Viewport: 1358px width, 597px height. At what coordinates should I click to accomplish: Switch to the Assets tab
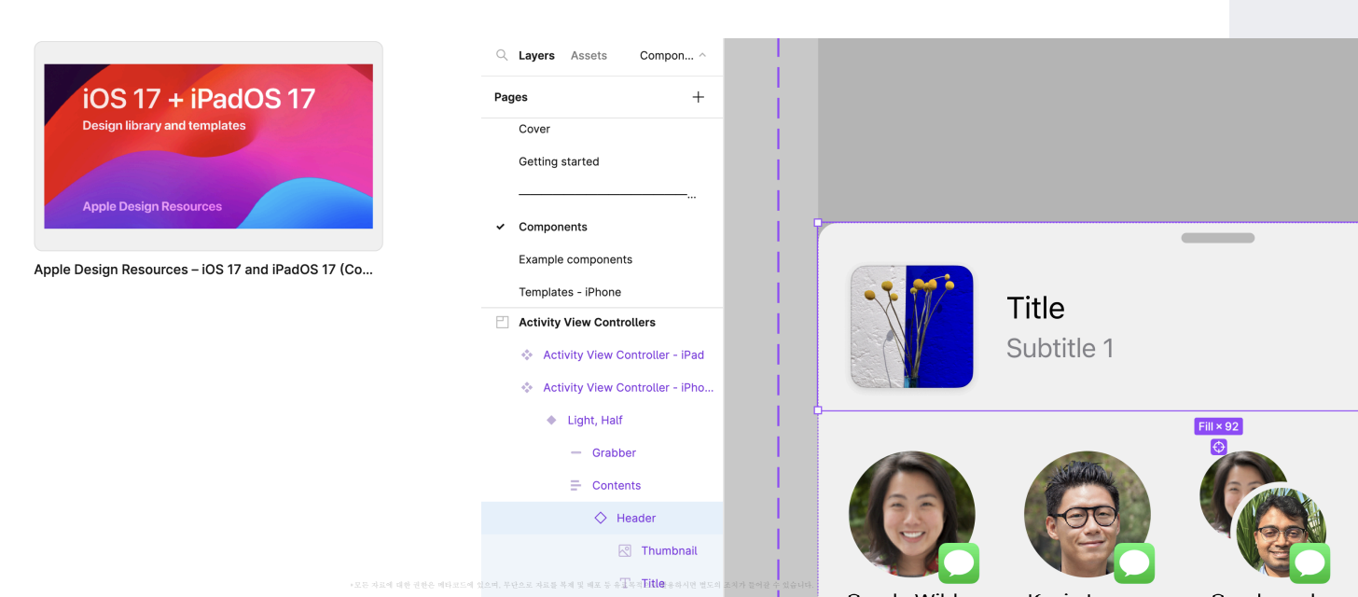[x=589, y=56]
